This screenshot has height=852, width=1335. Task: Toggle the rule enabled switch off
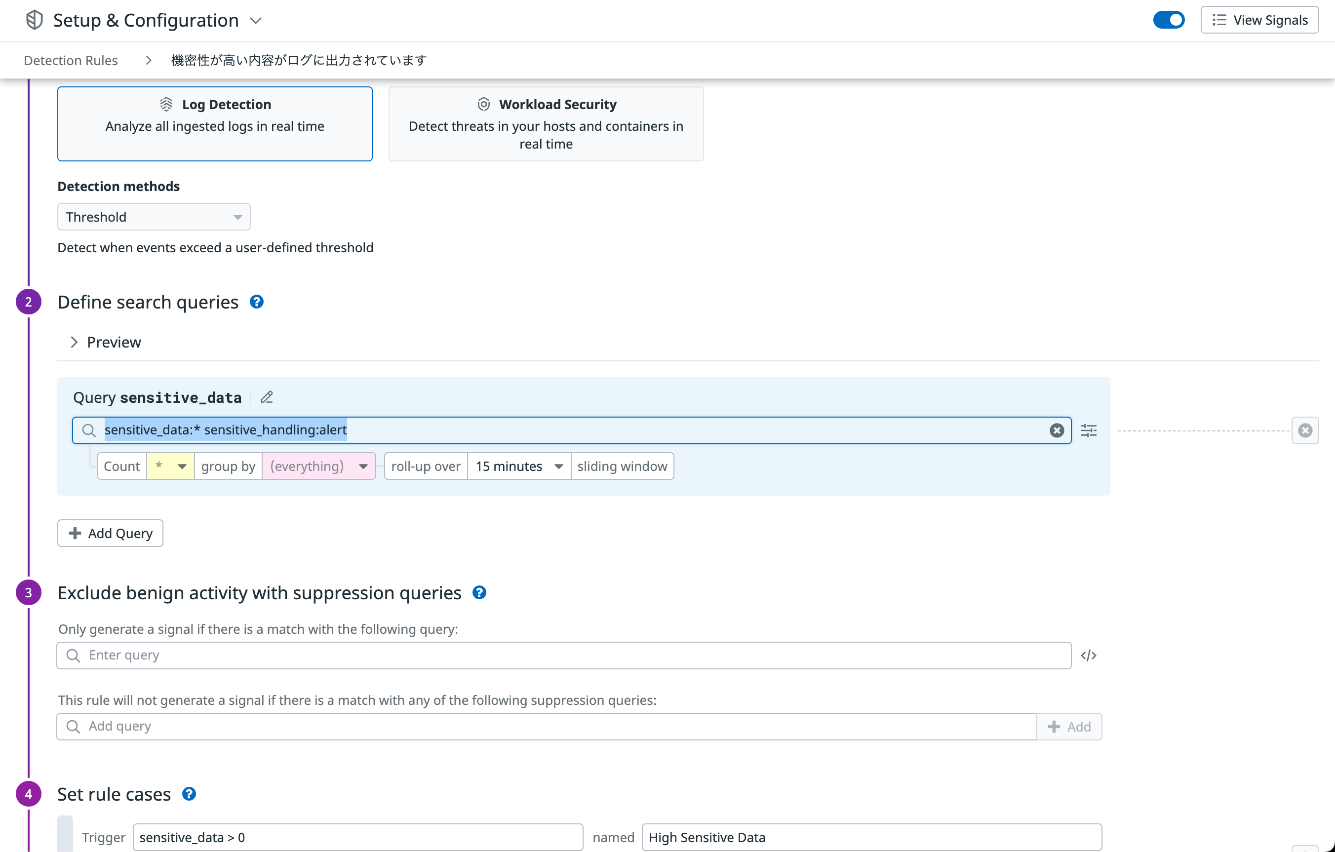pos(1169,20)
